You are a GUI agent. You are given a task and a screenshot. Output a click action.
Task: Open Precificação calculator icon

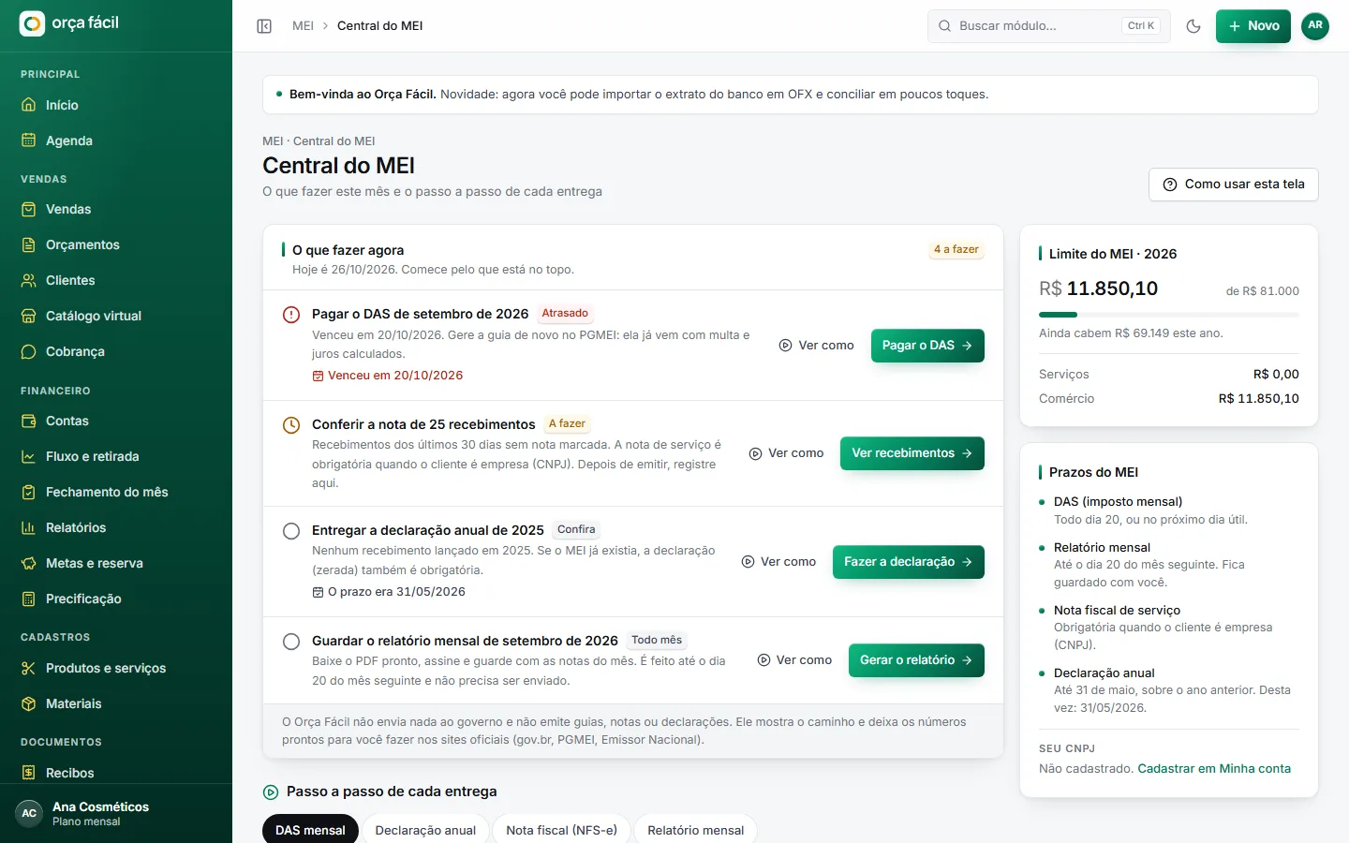point(29,599)
